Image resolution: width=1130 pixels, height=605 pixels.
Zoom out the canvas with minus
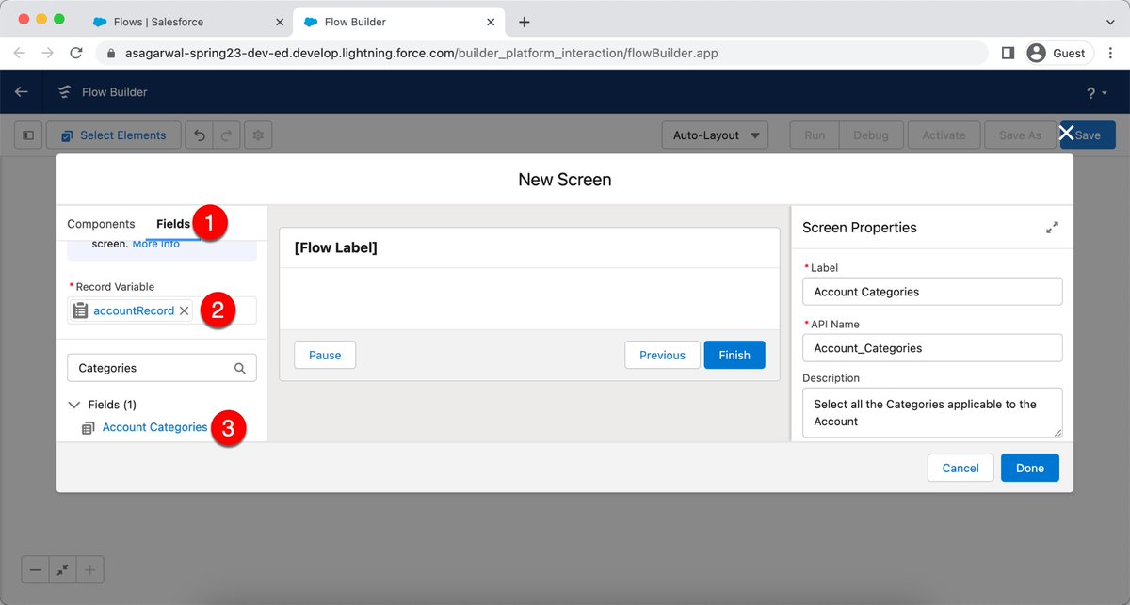click(x=36, y=569)
